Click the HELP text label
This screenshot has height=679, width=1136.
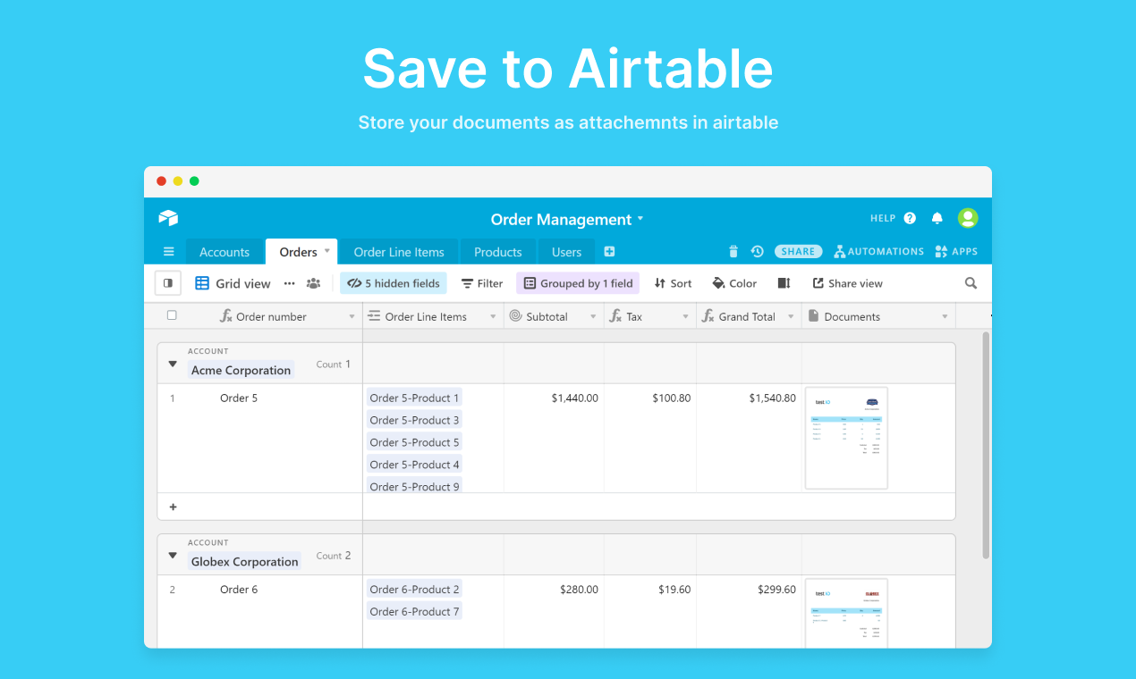883,218
